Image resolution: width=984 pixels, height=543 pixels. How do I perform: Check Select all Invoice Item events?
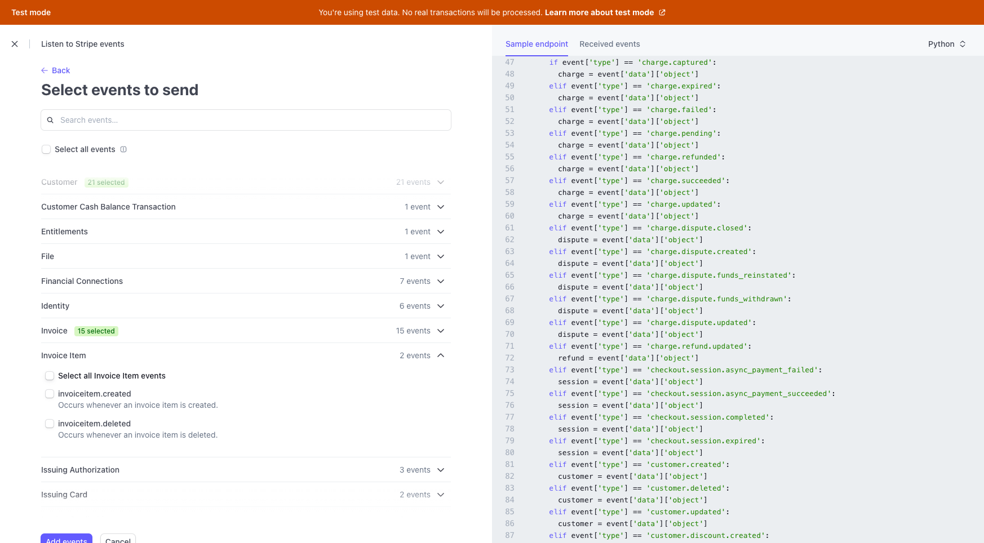click(x=50, y=376)
